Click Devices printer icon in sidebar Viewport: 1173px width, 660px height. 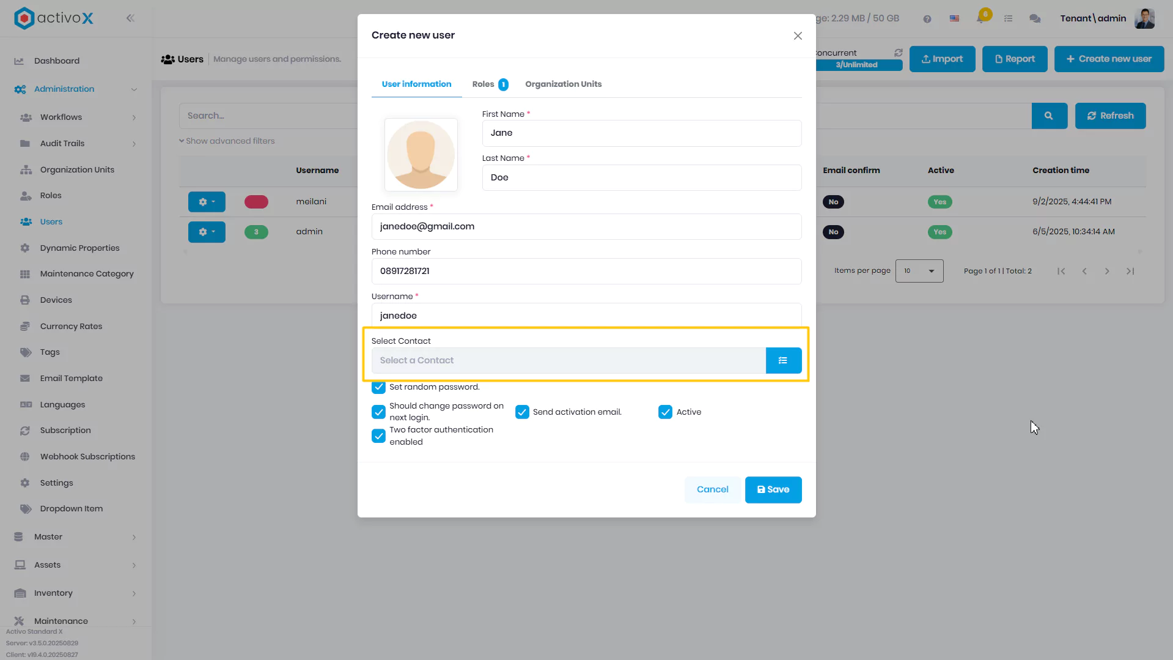[25, 300]
